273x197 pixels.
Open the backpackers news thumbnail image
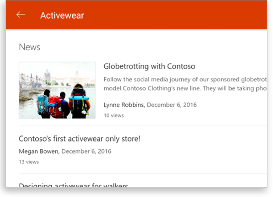(57, 90)
